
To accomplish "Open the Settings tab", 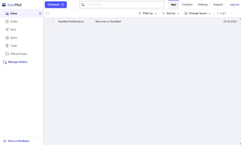I will (x=203, y=4).
